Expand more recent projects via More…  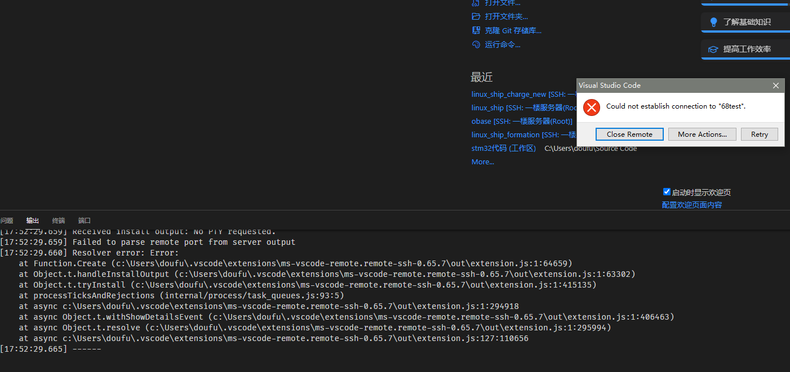pyautogui.click(x=482, y=162)
